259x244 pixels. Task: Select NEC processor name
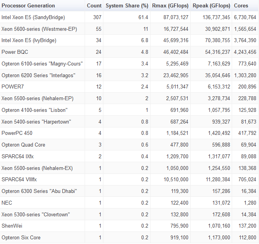tap(7, 203)
